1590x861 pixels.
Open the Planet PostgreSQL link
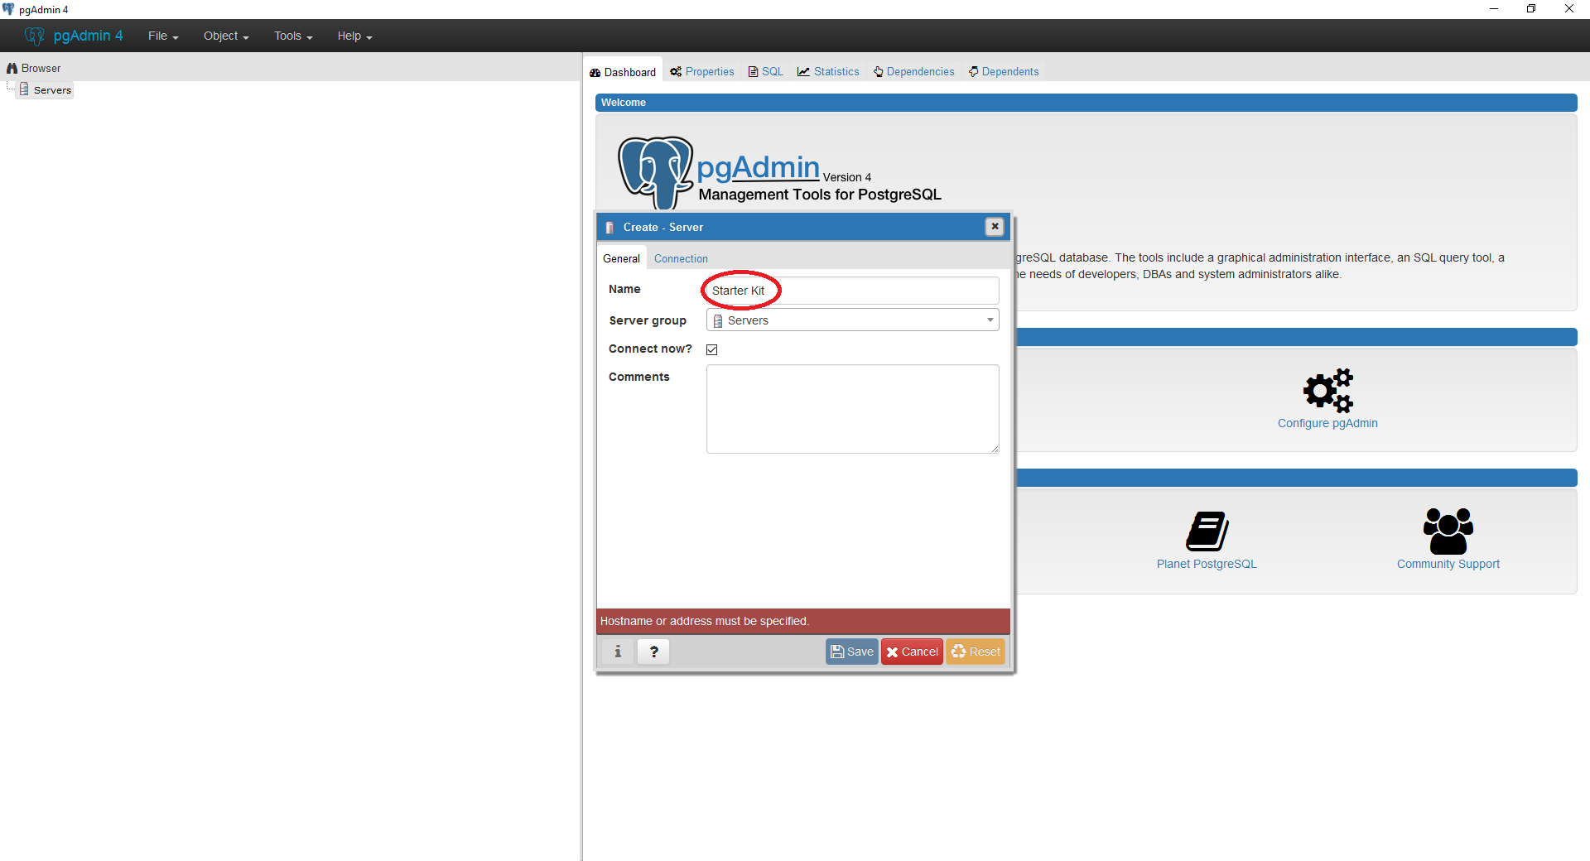[1207, 564]
